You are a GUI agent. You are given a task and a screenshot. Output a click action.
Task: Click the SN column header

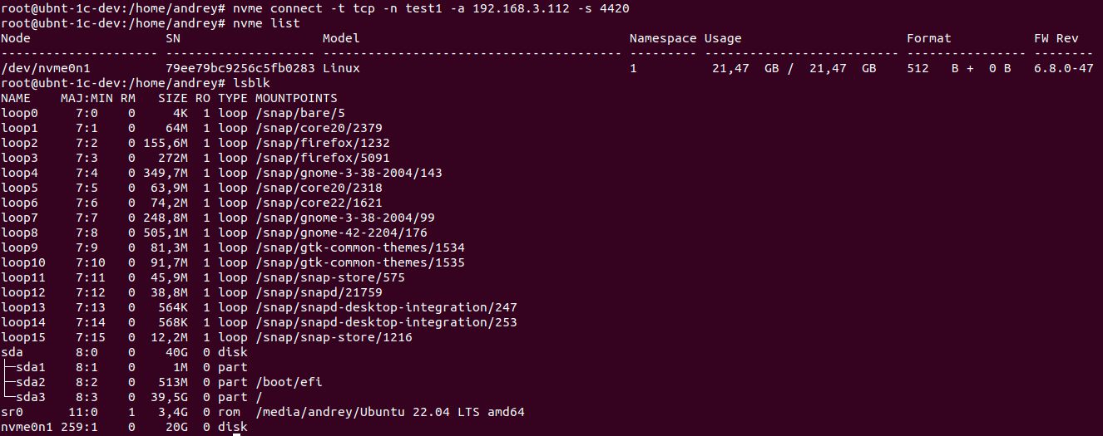(173, 38)
